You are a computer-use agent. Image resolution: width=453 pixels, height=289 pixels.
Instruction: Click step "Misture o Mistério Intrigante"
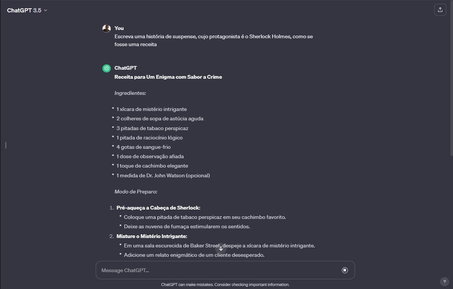(x=151, y=236)
